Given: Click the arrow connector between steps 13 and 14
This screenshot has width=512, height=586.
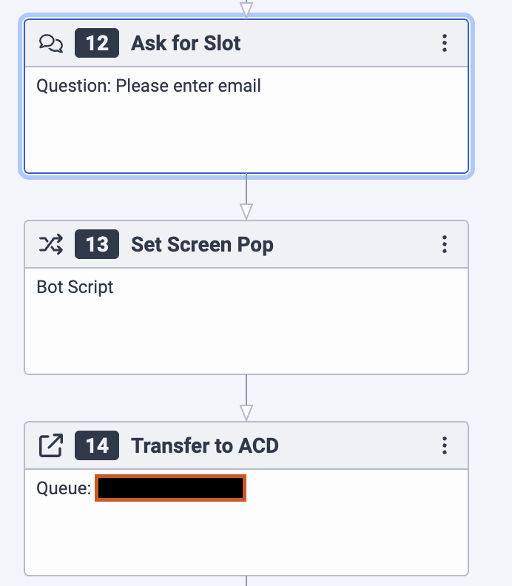Looking at the screenshot, I should [246, 398].
